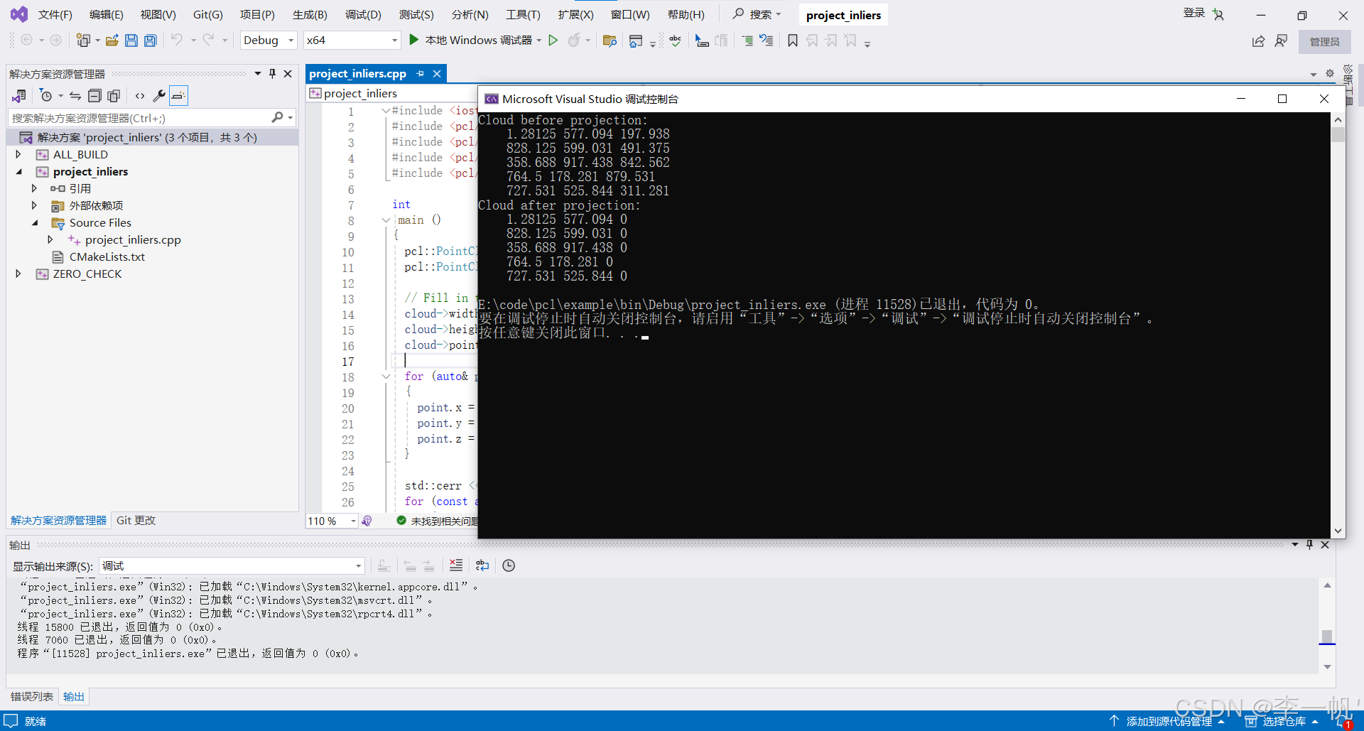
Task: Expand the ZERO_CHECK project node
Action: pyautogui.click(x=18, y=274)
